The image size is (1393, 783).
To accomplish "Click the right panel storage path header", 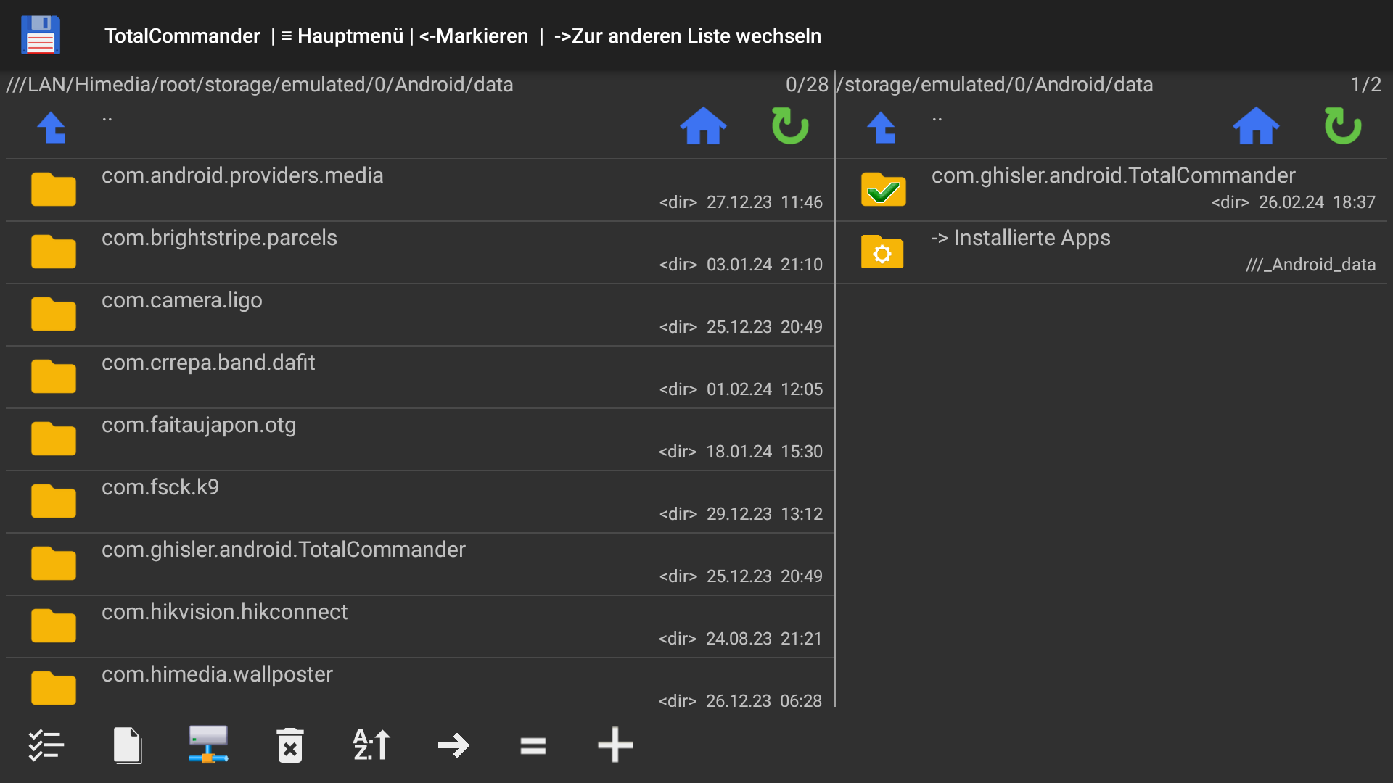I will (x=995, y=85).
